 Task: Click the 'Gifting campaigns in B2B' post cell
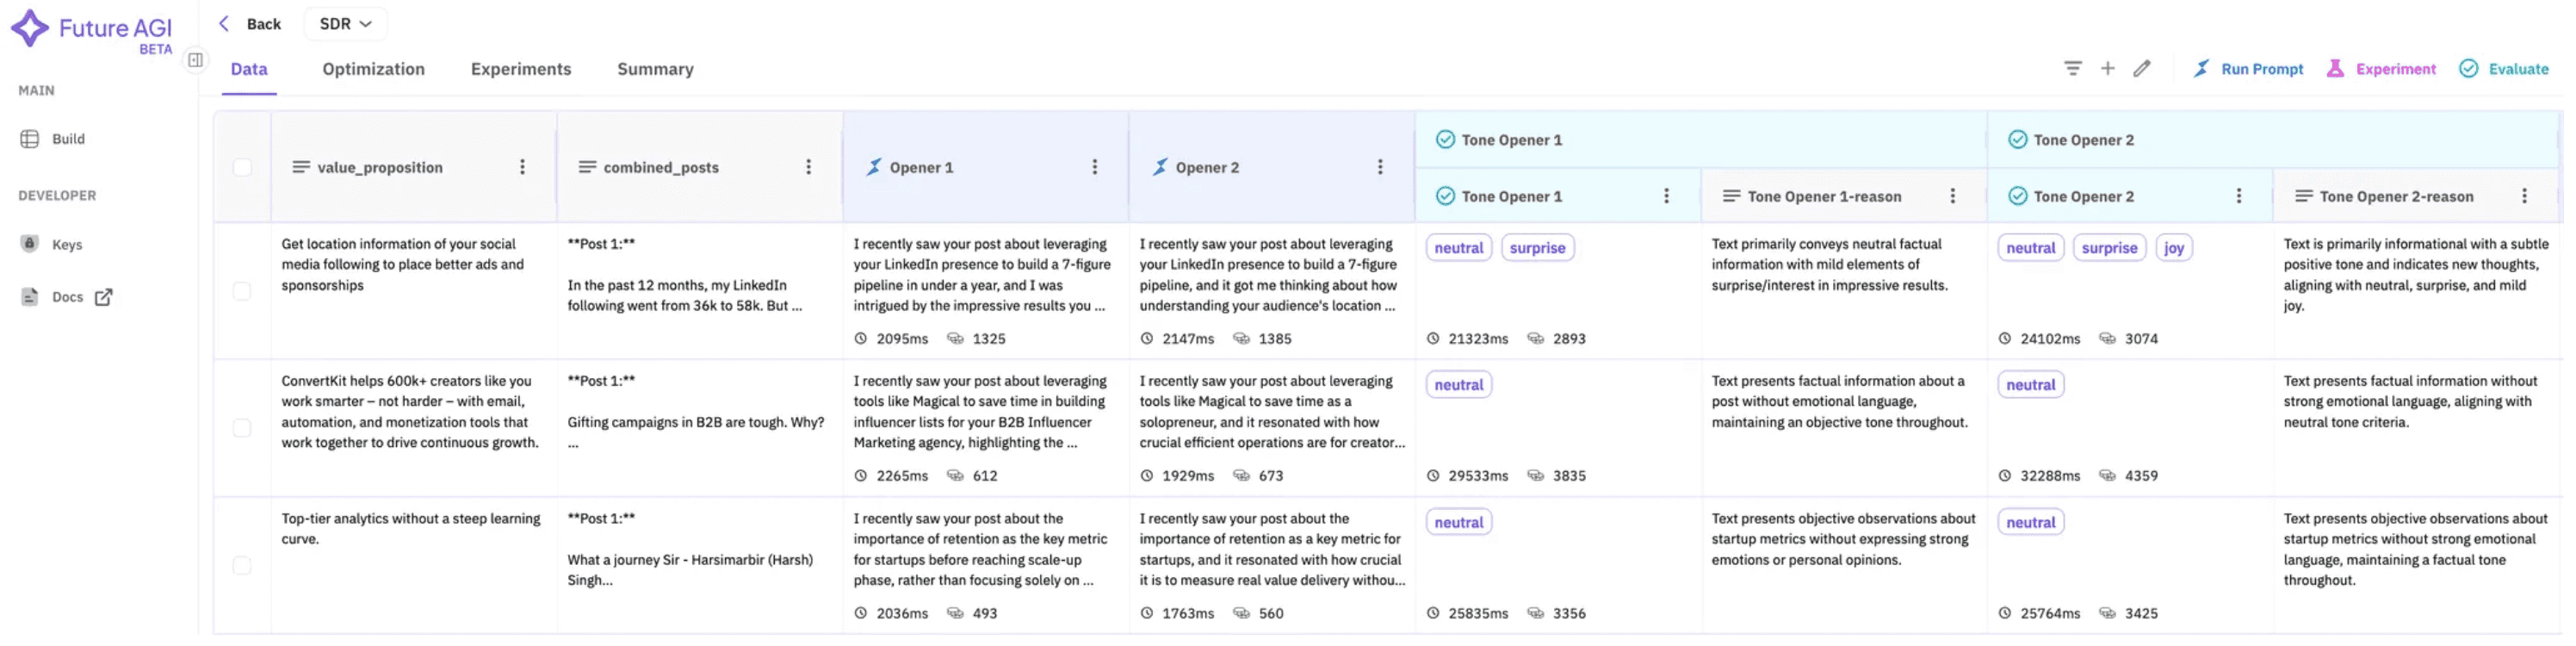pos(699,428)
